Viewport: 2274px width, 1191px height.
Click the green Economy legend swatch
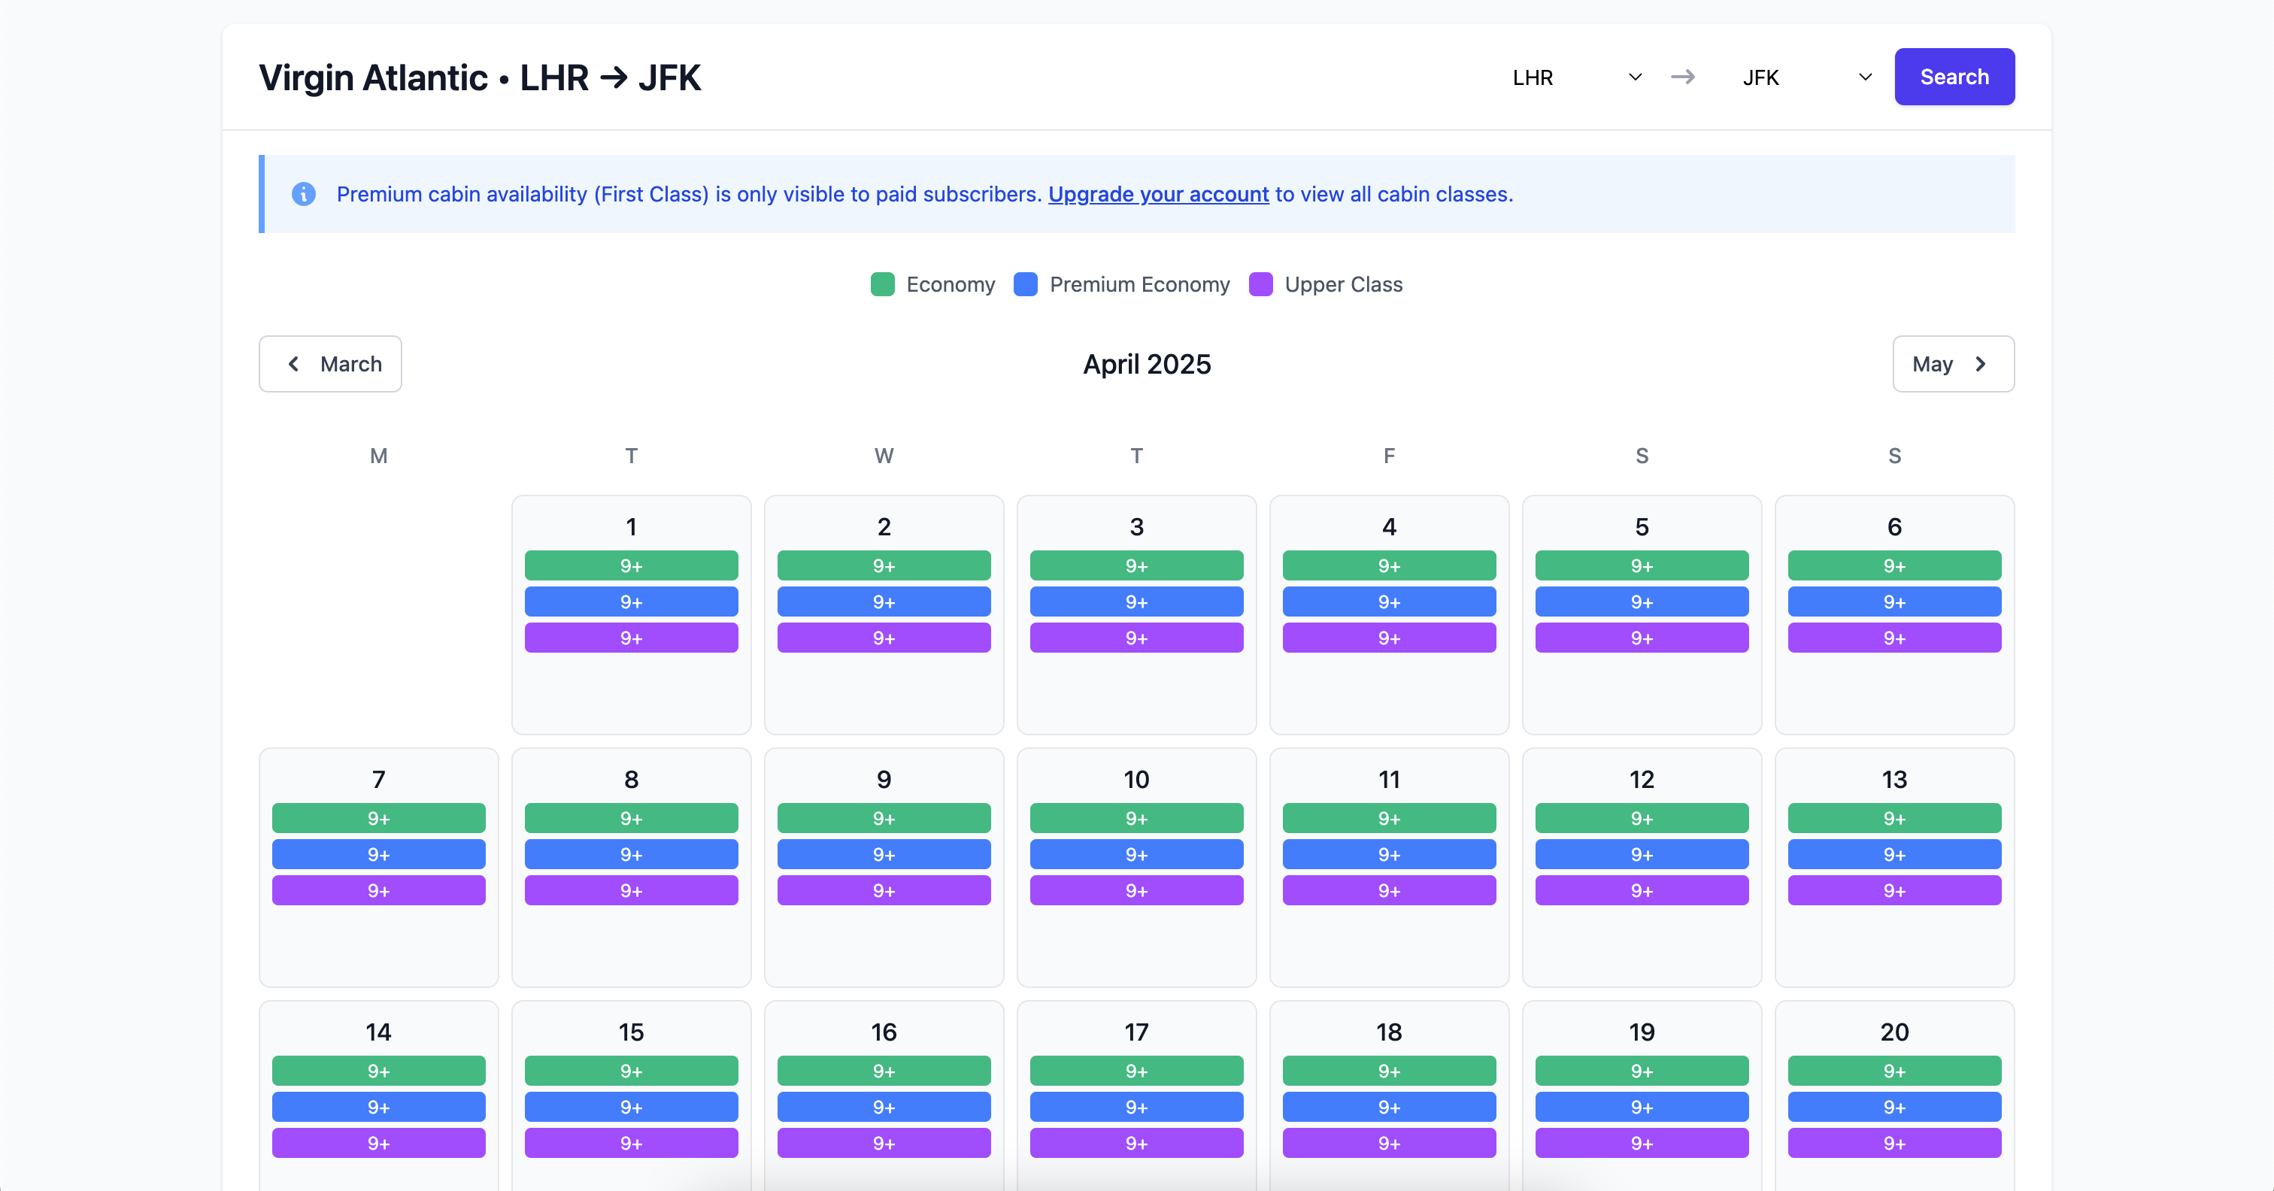coord(883,284)
